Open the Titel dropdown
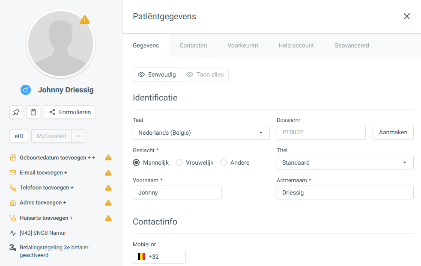The height and width of the screenshot is (266, 421). coord(345,163)
